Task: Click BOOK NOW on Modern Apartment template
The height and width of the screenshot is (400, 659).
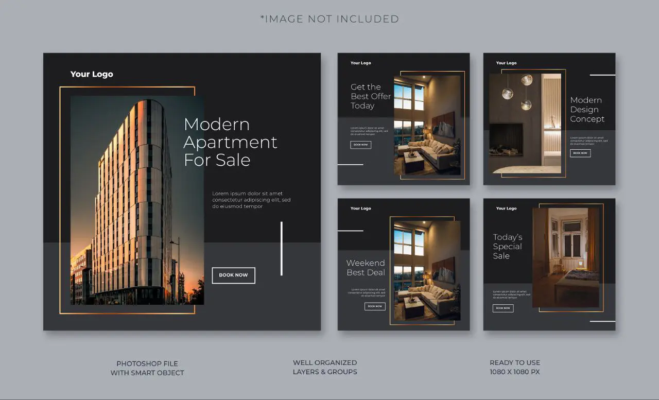Action: (233, 275)
